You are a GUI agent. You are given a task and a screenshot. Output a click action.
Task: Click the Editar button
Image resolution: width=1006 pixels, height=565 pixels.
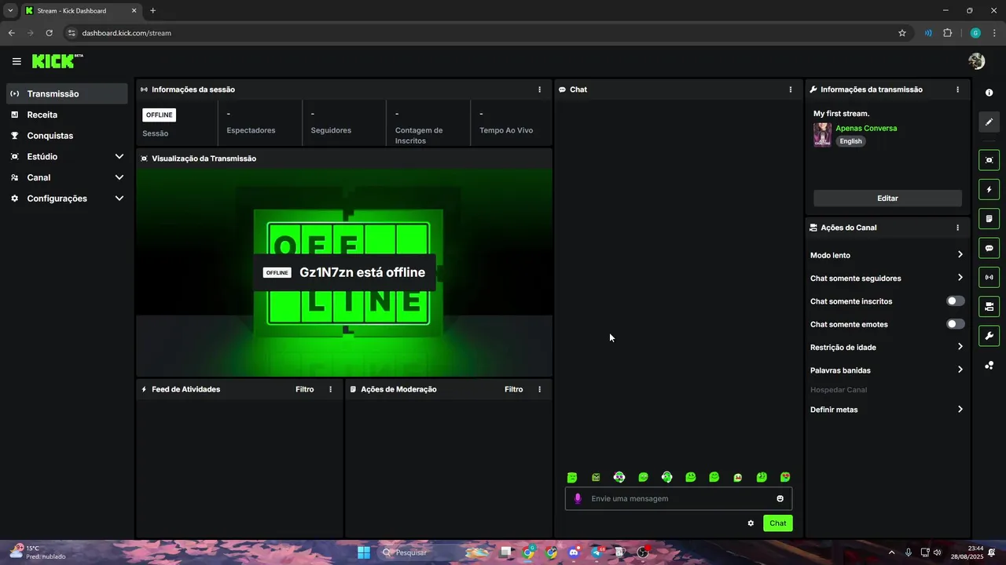887,199
